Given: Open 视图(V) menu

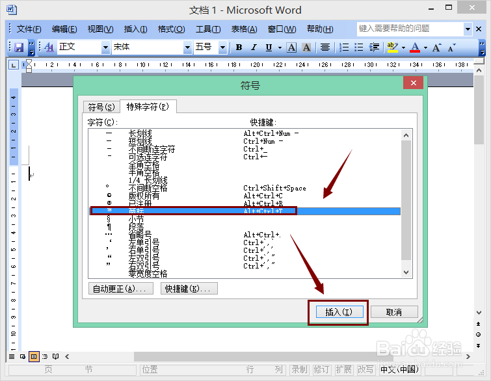Looking at the screenshot, I should [101, 29].
